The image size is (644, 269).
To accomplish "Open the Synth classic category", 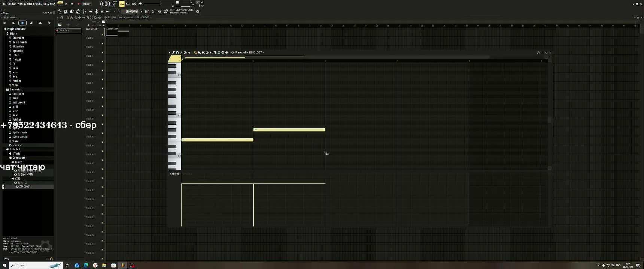I will [20, 132].
